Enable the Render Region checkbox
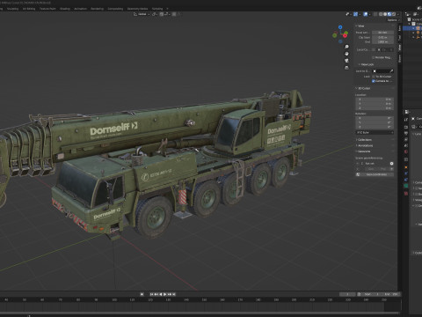Screen dimensions: 422x317 373,57
